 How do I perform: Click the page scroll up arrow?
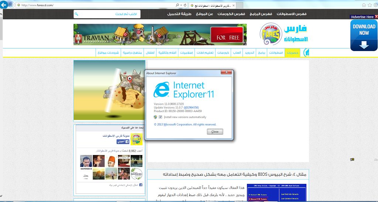tap(1, 14)
